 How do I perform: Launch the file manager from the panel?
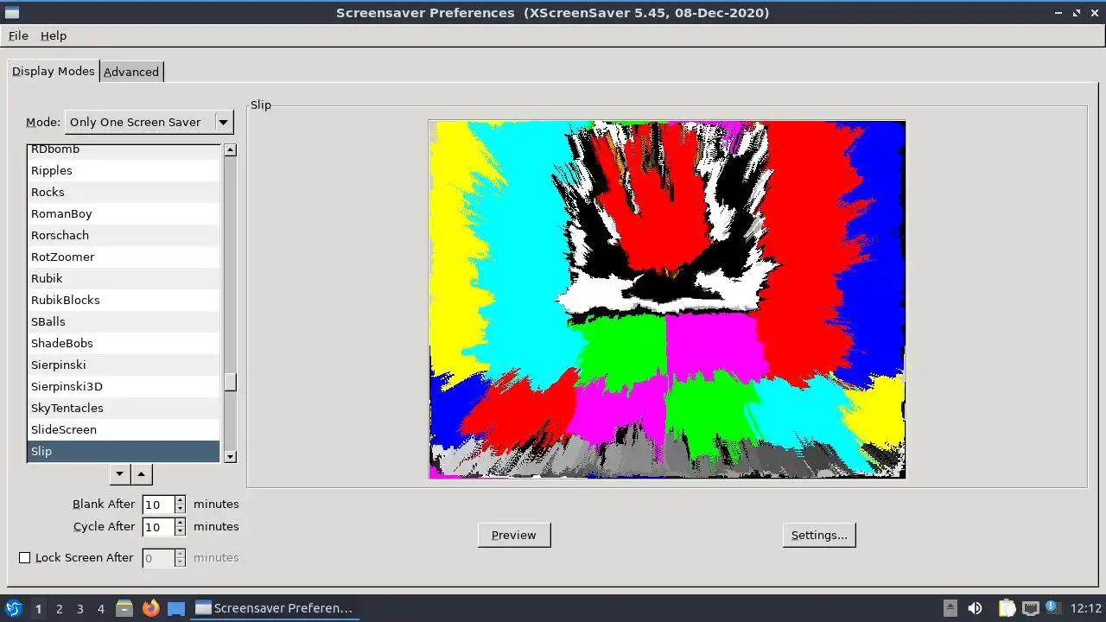coord(124,608)
